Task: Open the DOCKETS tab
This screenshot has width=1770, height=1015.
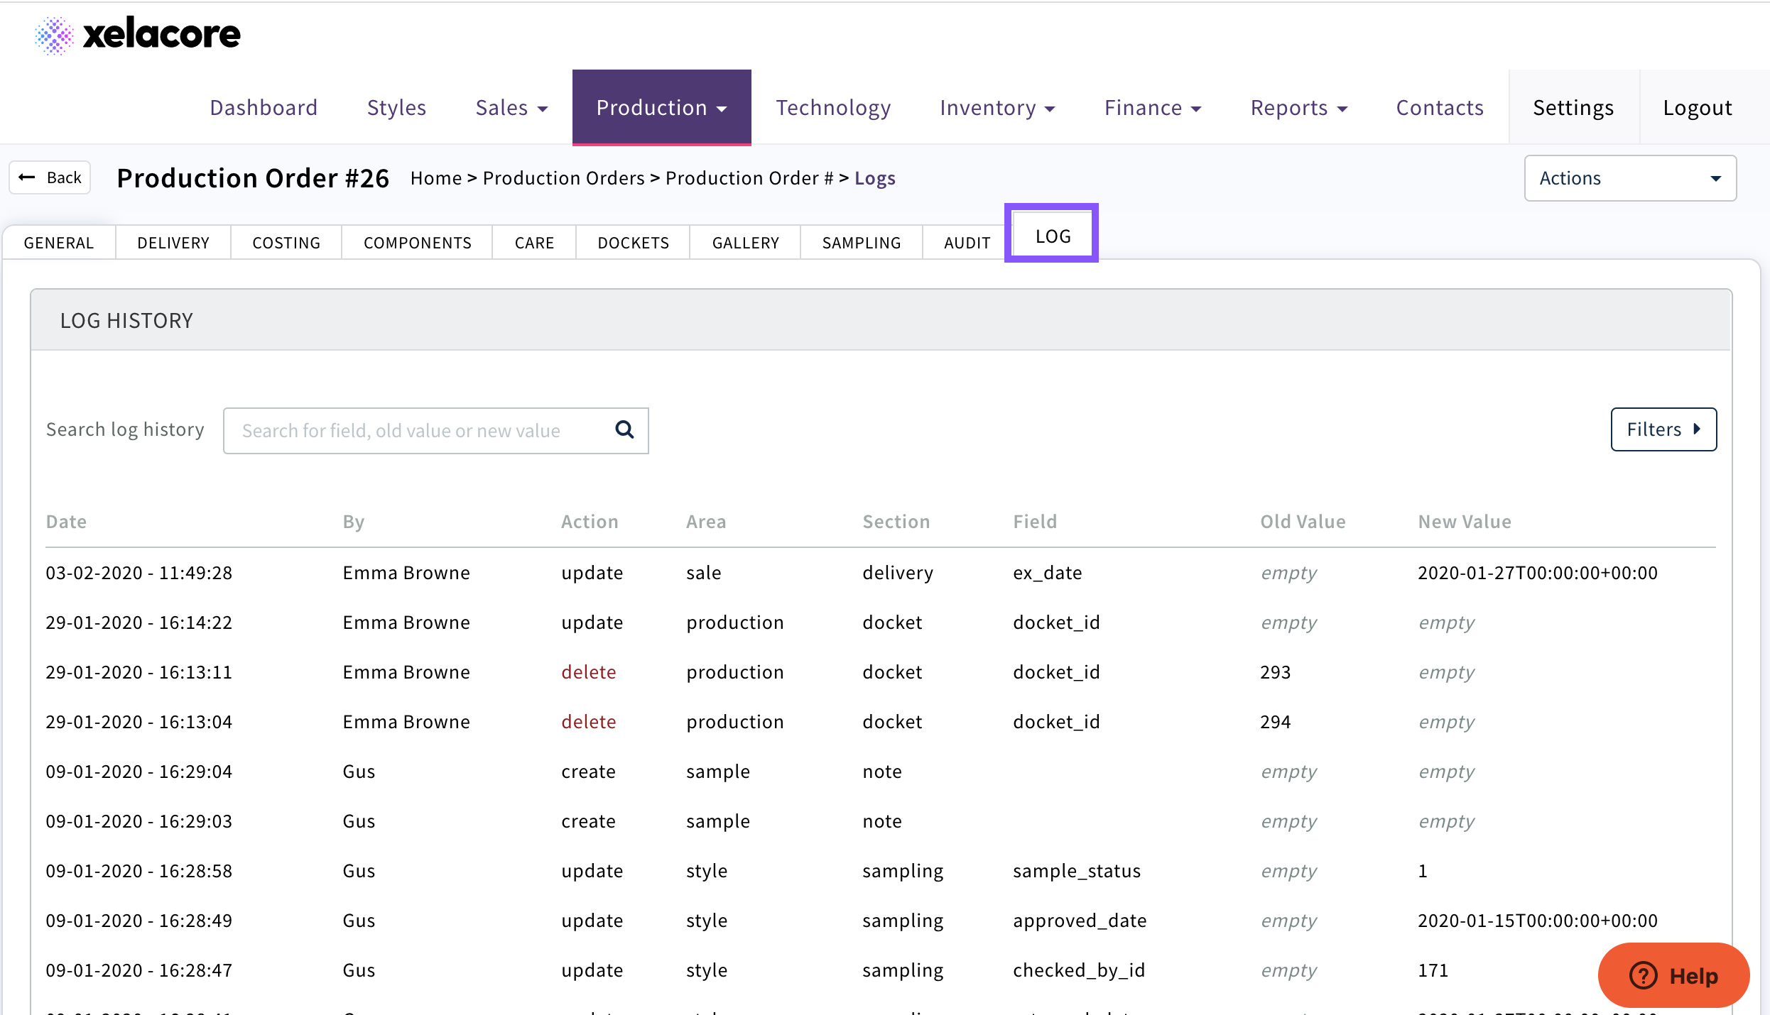Action: [x=633, y=243]
